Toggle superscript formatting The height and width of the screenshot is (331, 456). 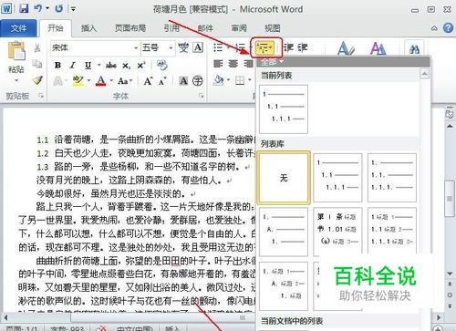point(141,65)
